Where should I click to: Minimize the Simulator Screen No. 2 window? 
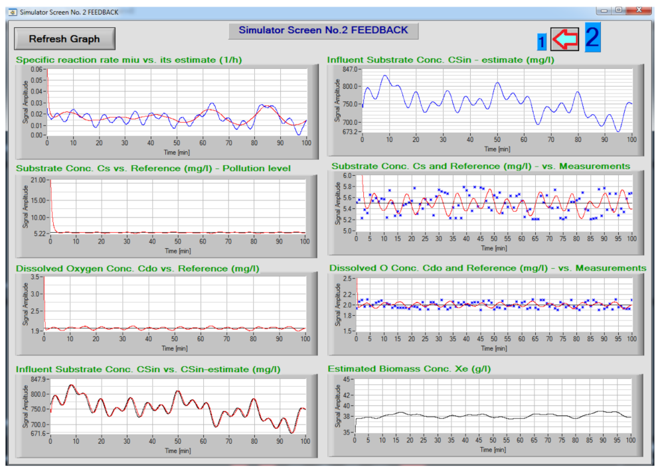604,10
